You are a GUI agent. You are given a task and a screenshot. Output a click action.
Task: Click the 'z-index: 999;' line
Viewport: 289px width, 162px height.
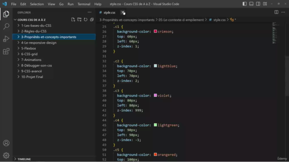coord(130,110)
